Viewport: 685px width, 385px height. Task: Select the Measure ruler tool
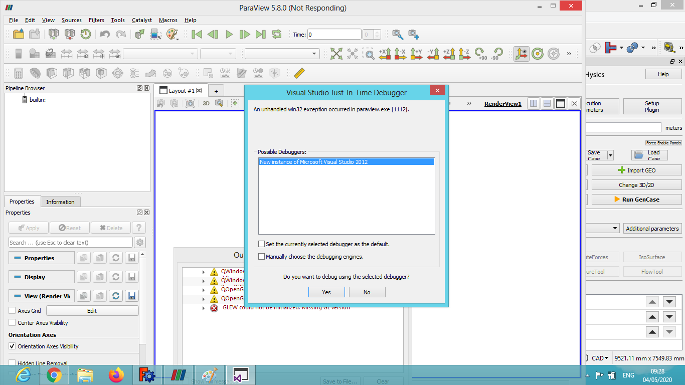click(299, 73)
